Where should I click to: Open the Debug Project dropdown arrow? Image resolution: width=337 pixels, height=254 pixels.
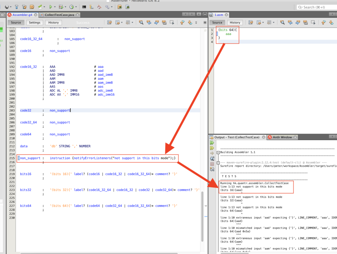[65, 7]
